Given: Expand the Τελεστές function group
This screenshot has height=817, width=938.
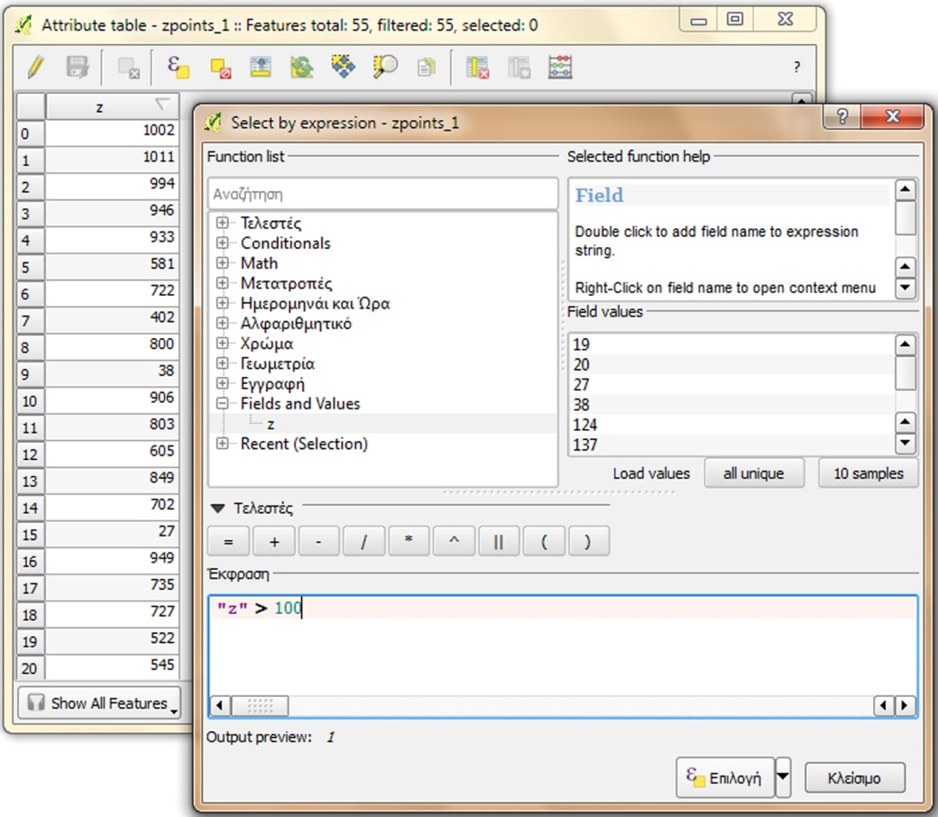Looking at the screenshot, I should pos(222,223).
